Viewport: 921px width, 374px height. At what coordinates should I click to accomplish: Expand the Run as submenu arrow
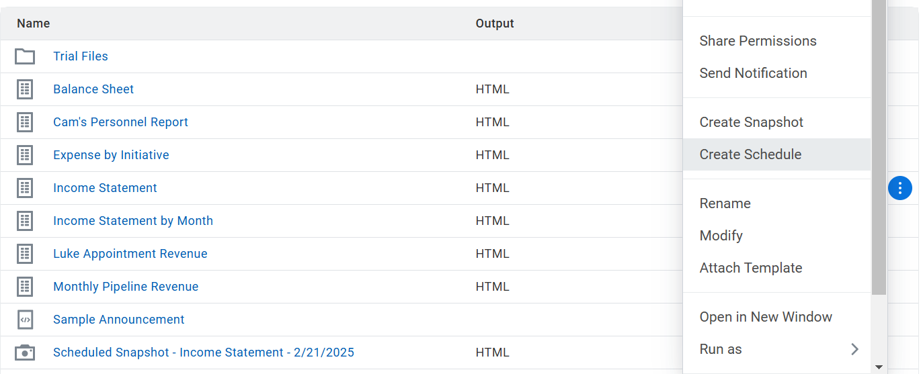click(x=855, y=349)
